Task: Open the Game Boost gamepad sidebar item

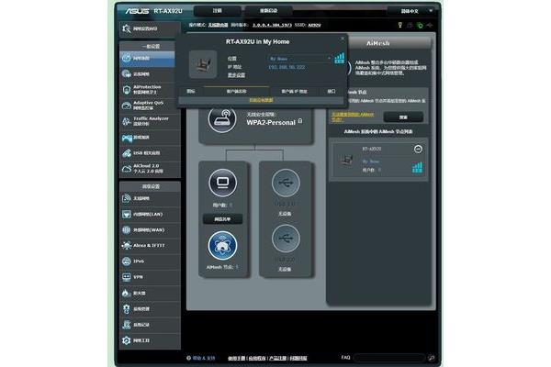Action: (150, 138)
